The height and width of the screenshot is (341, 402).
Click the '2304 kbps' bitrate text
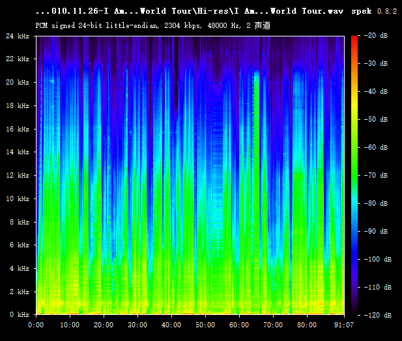183,25
